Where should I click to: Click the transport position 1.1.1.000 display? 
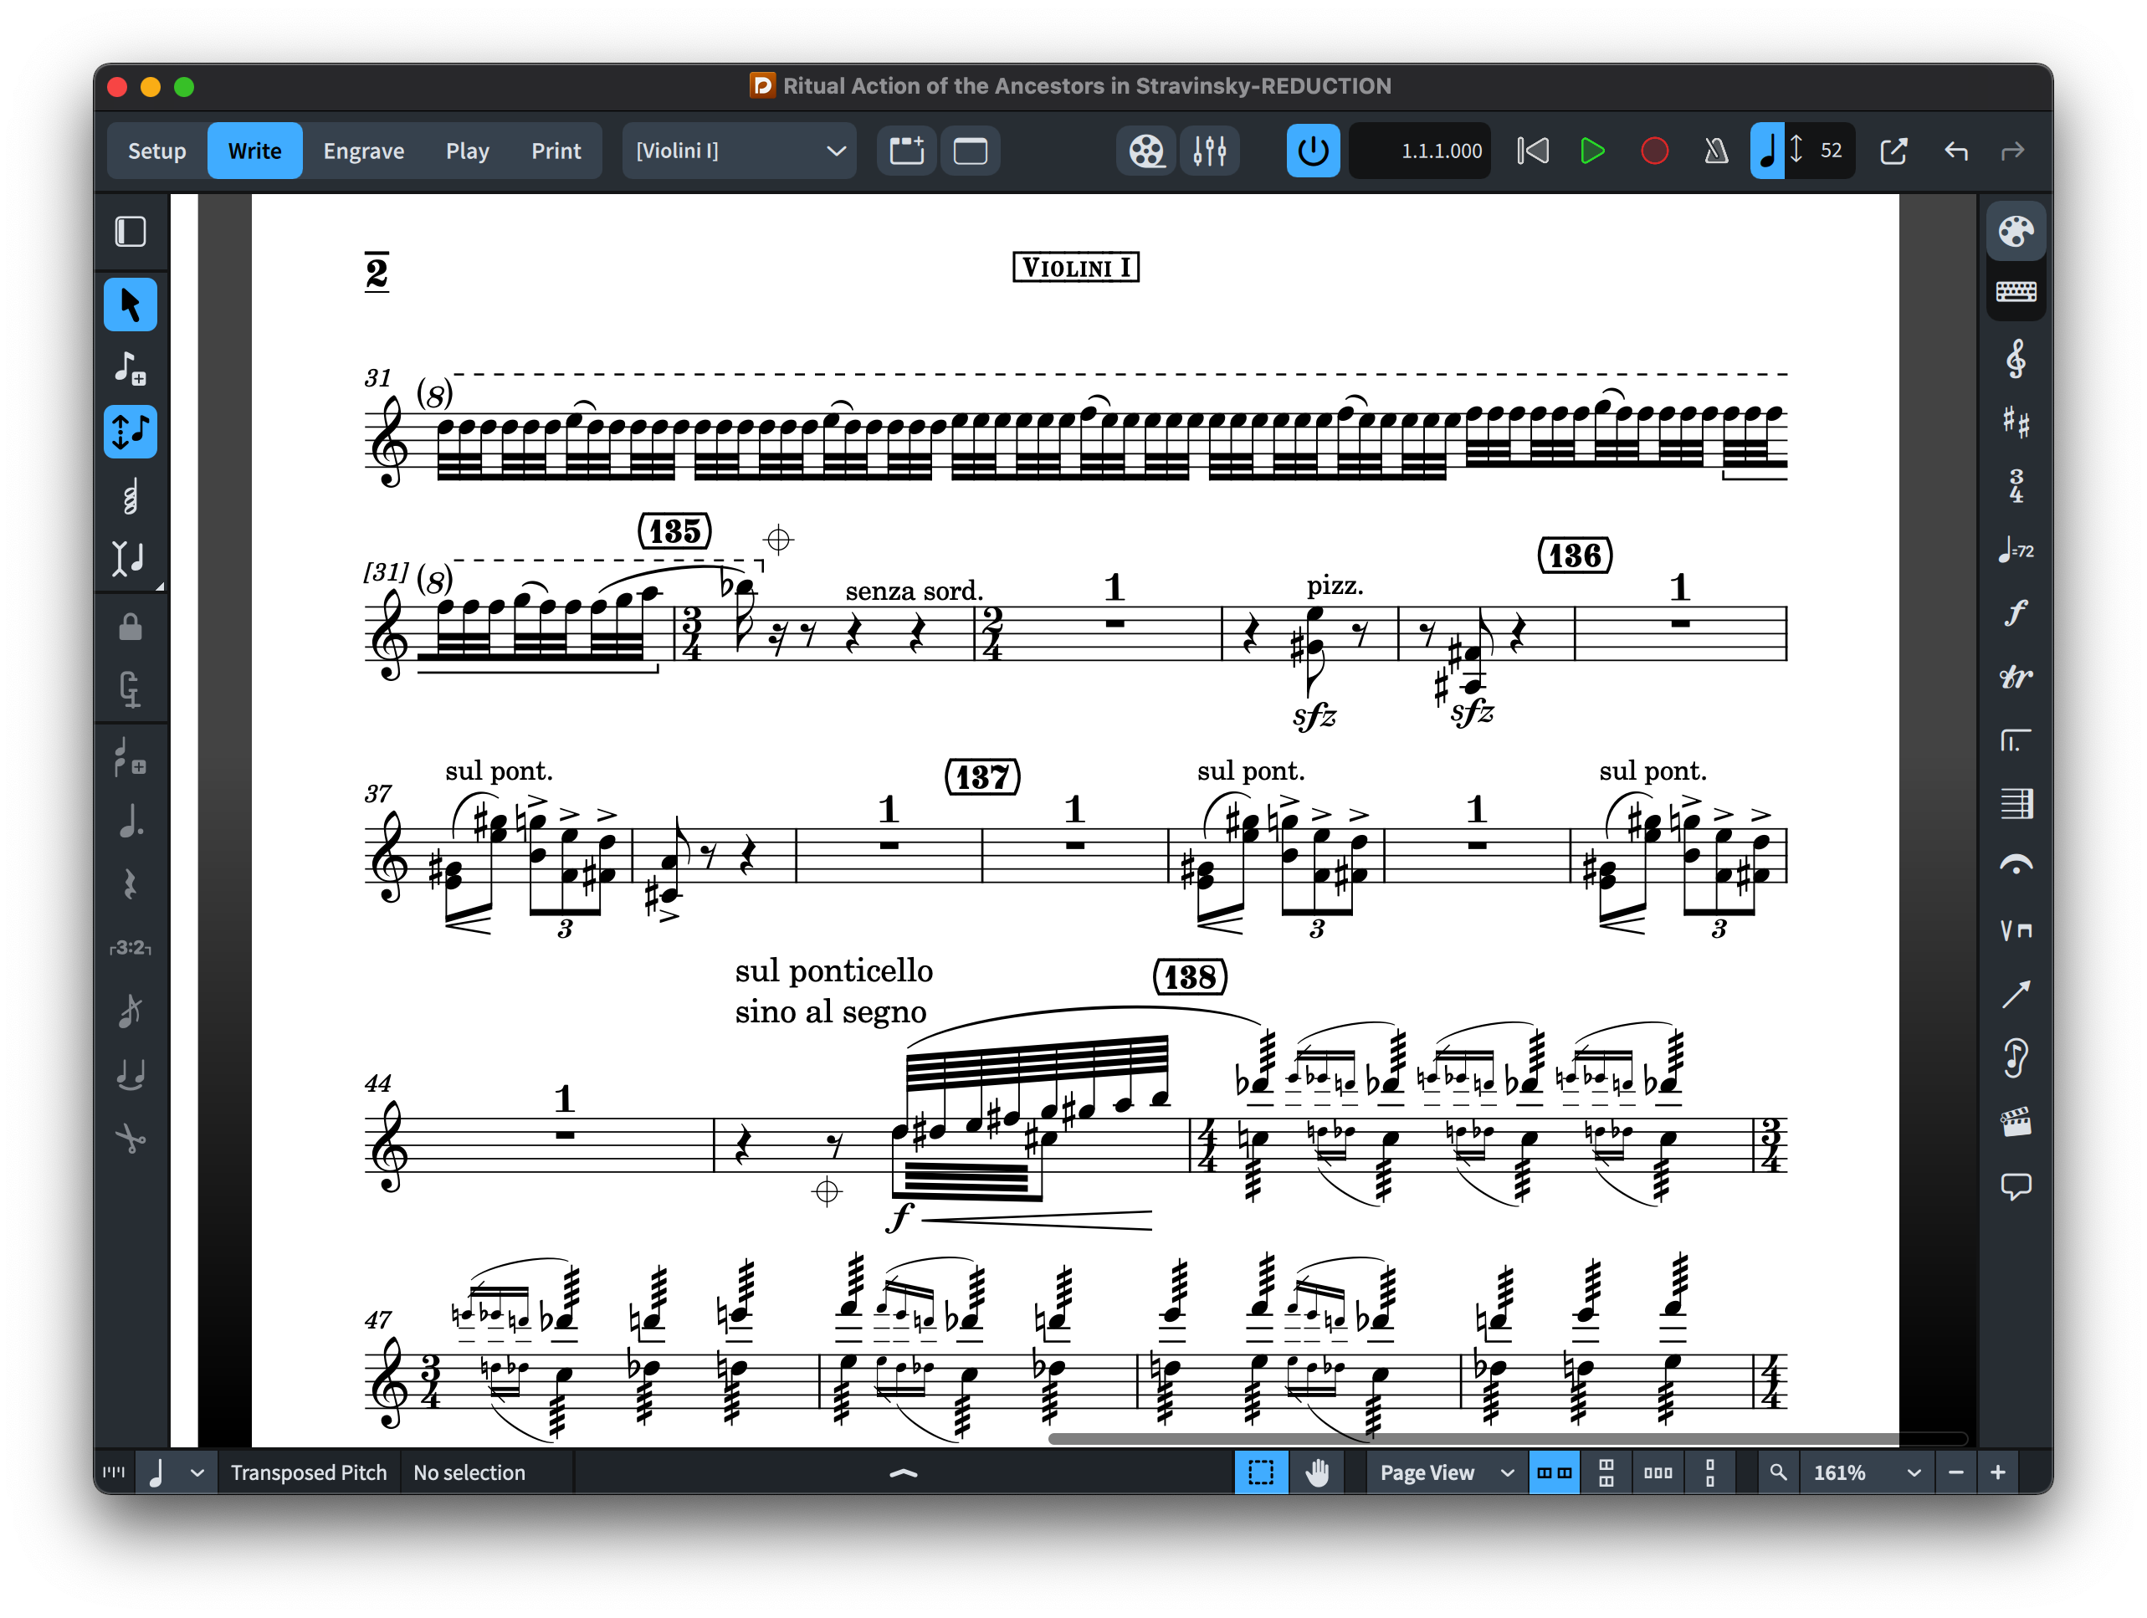pos(1420,151)
